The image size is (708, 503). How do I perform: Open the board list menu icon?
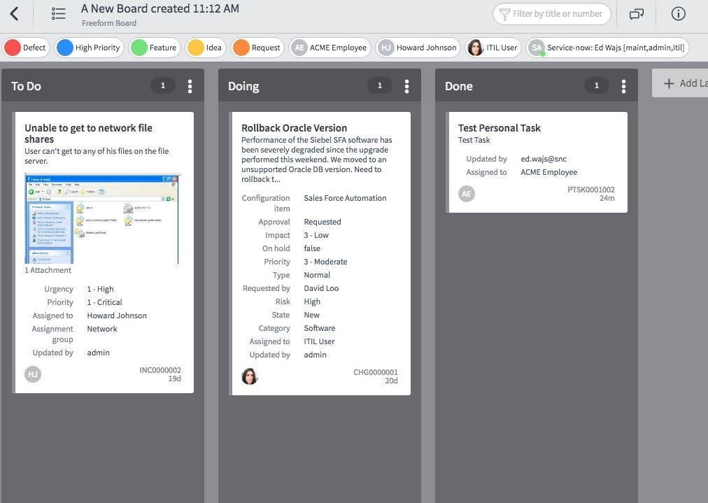pyautogui.click(x=58, y=13)
